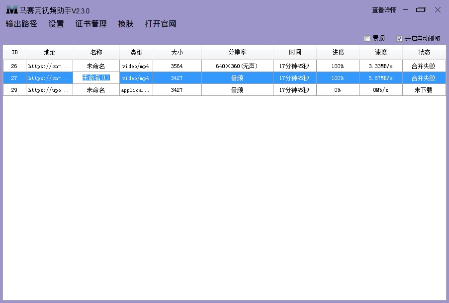Disable the 开启自动抓取 checkbox
Viewport: 449px width, 303px height.
click(399, 38)
